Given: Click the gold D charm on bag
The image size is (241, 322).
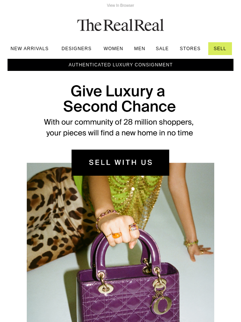Looking at the screenshot, I should click(162, 305).
